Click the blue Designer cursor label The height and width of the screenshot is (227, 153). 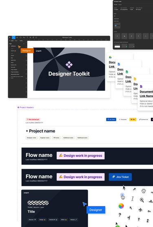click(96, 210)
